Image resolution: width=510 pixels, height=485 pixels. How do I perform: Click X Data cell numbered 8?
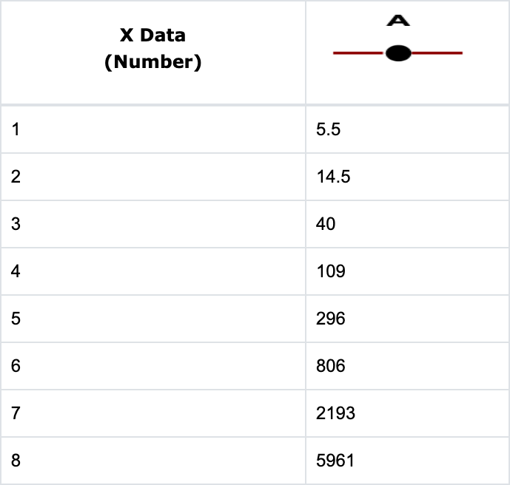16,461
